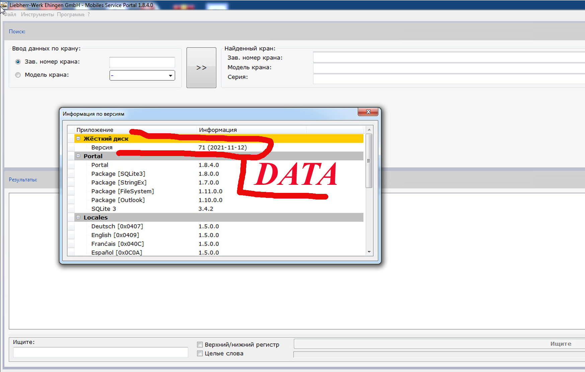
Task: Collapse the Жёсткий диск tree group
Action: (78, 138)
